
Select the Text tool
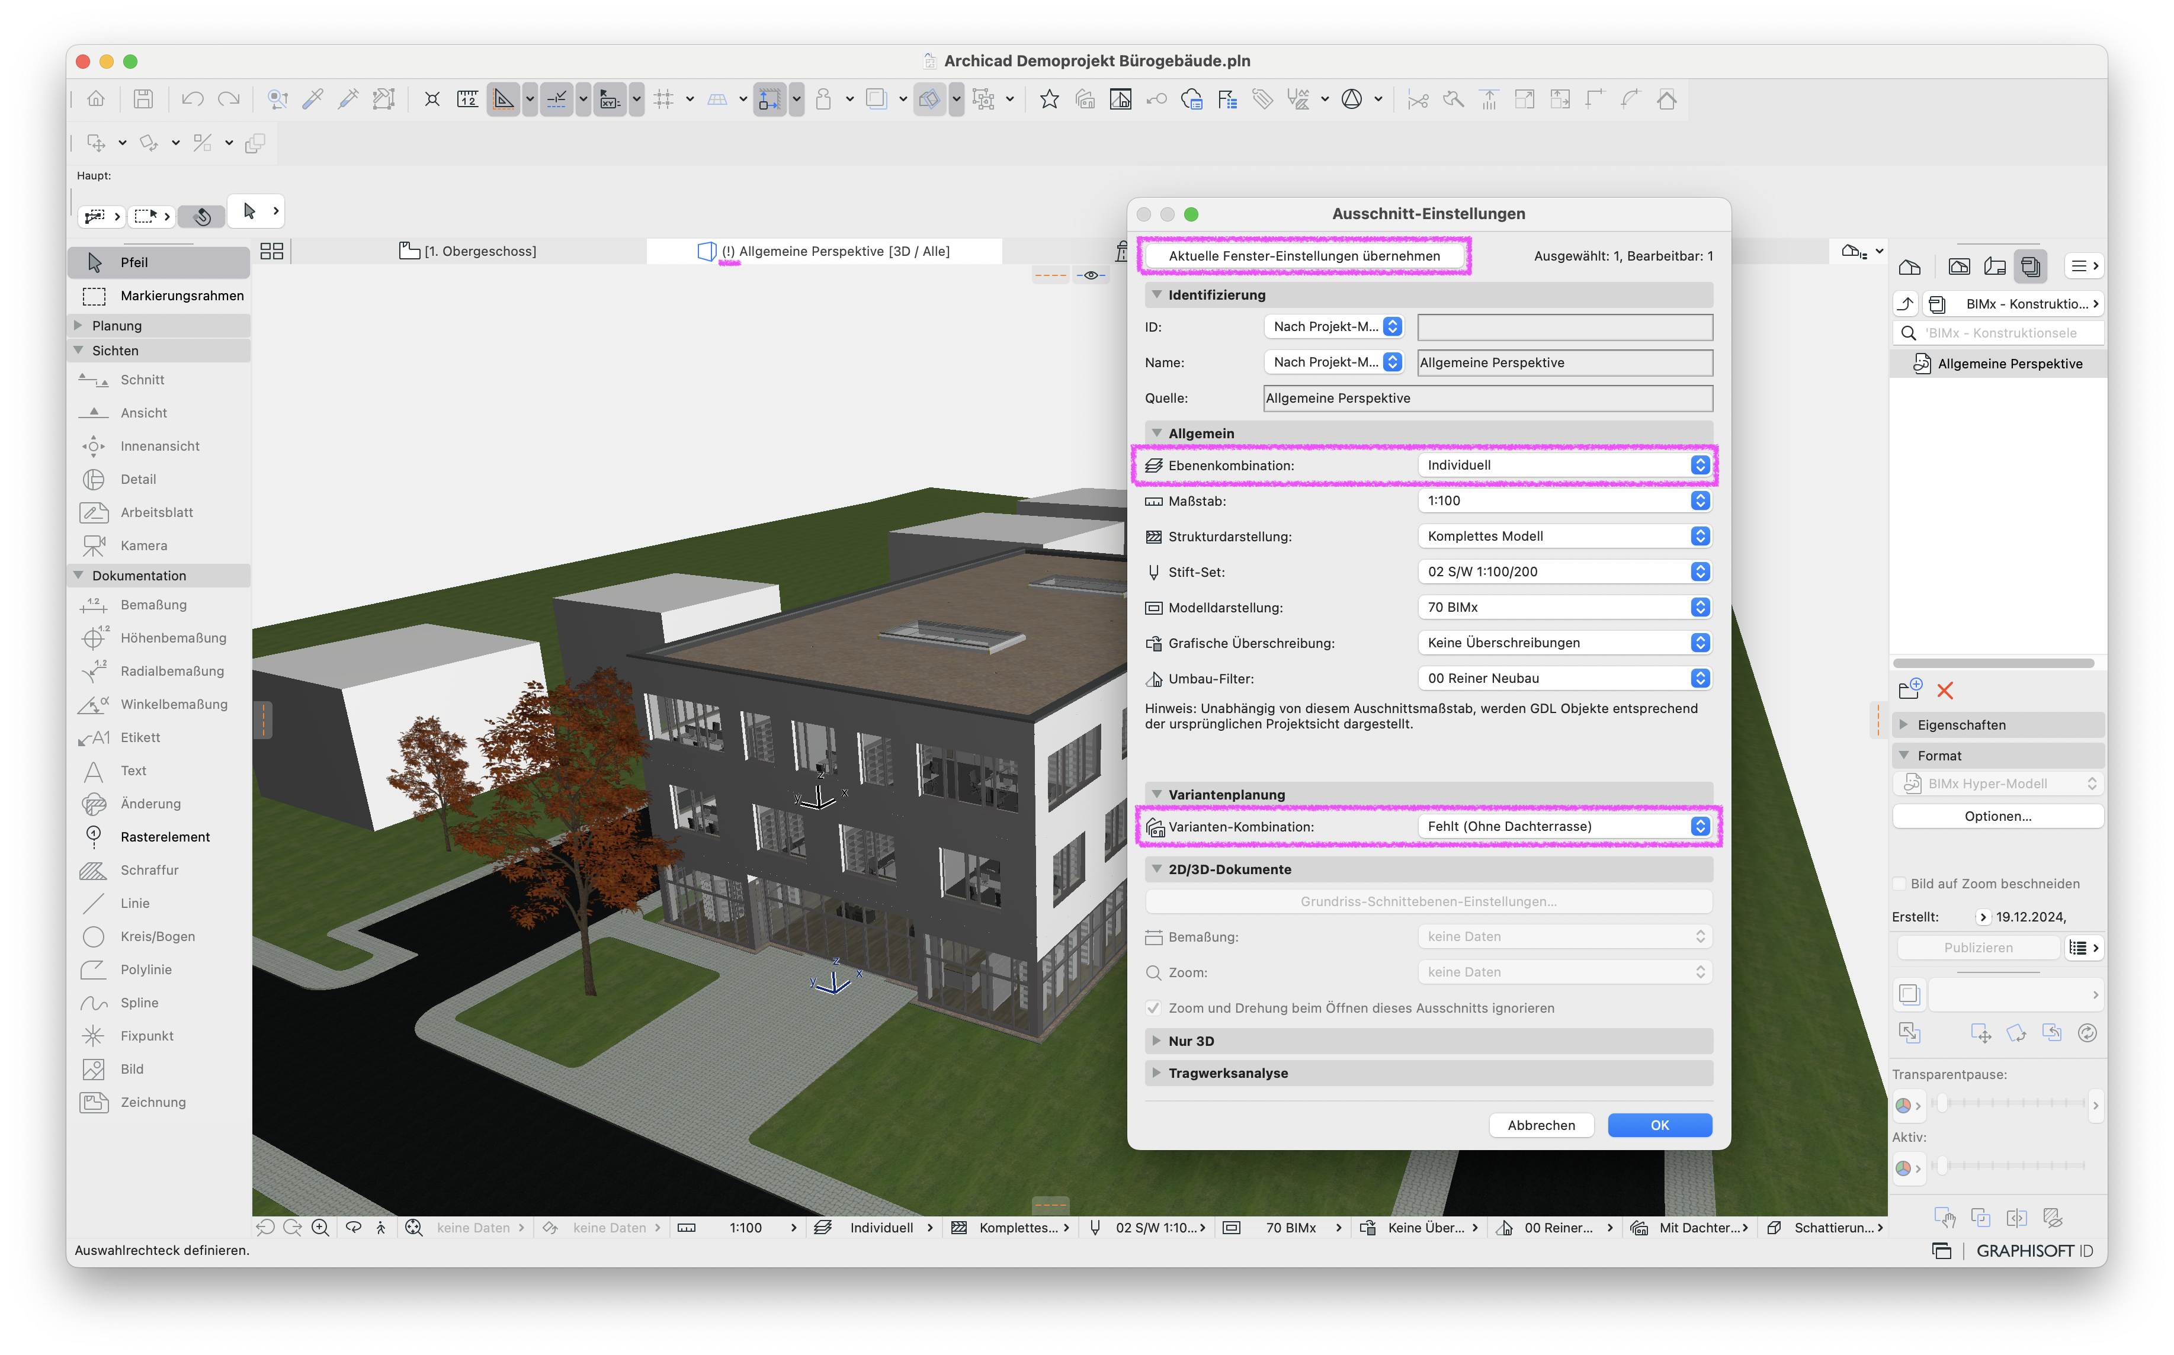point(159,770)
